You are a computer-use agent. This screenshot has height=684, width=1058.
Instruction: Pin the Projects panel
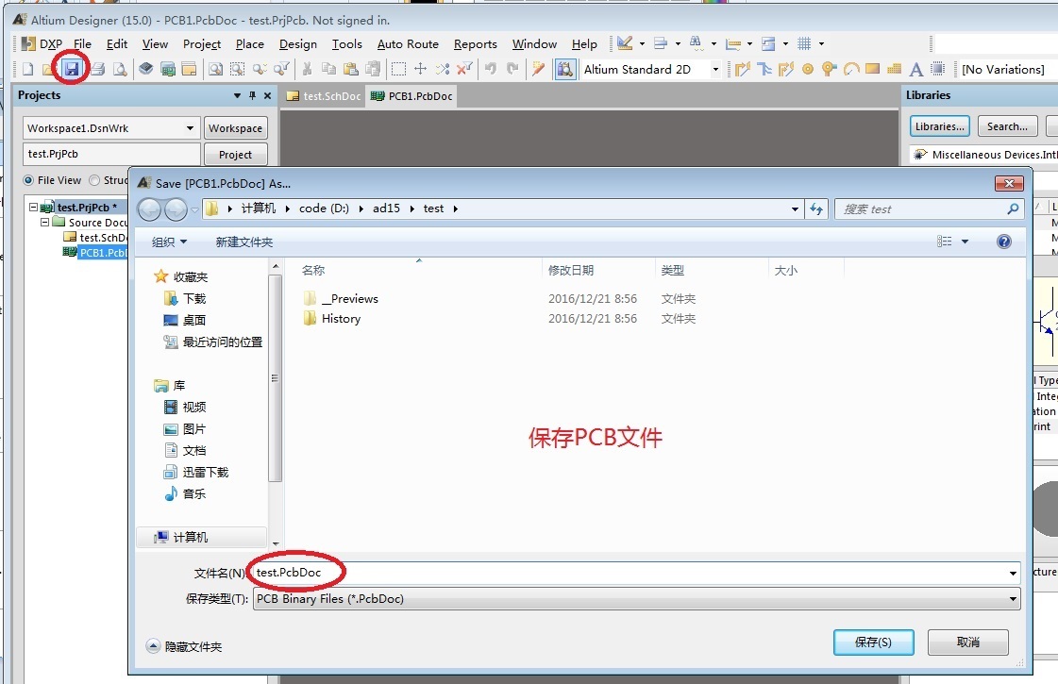[252, 96]
